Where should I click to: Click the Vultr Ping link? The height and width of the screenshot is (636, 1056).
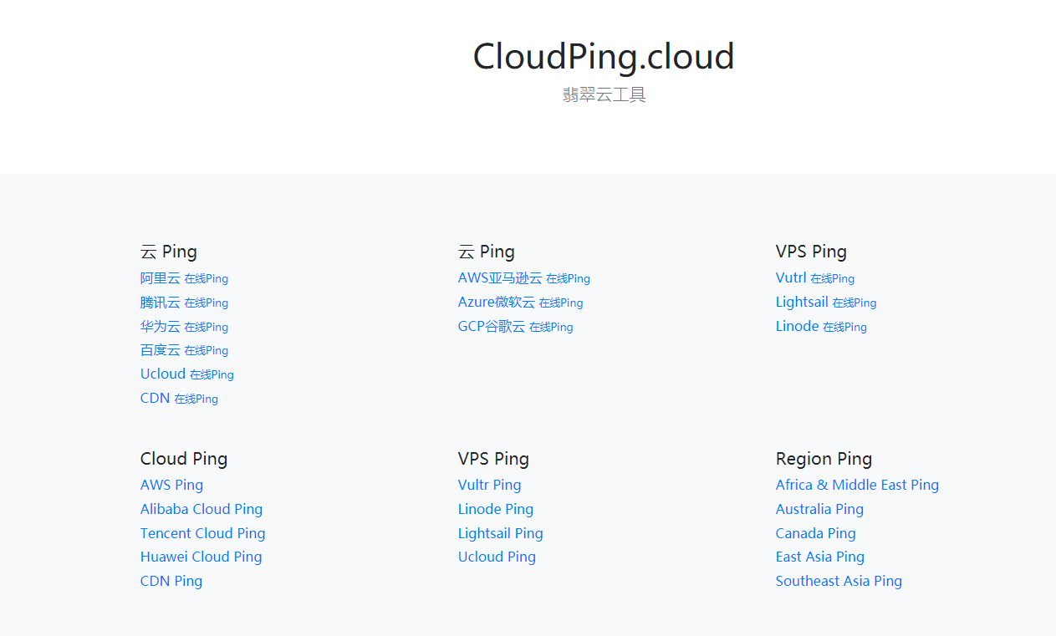[489, 485]
